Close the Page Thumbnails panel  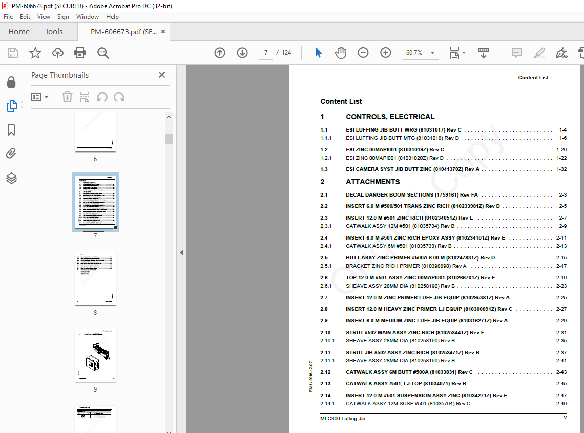[x=162, y=75]
